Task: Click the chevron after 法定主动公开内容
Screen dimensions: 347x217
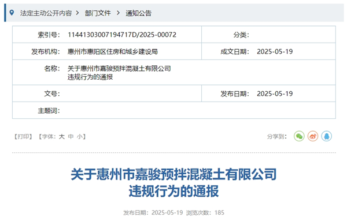Action: (x=77, y=13)
